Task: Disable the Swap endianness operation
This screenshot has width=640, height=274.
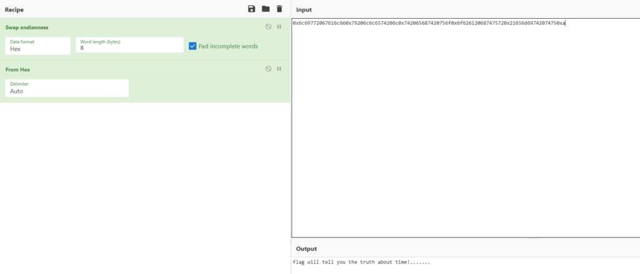Action: (268, 27)
